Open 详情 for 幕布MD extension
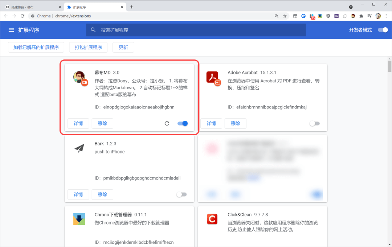This screenshot has height=247, width=392. click(78, 123)
